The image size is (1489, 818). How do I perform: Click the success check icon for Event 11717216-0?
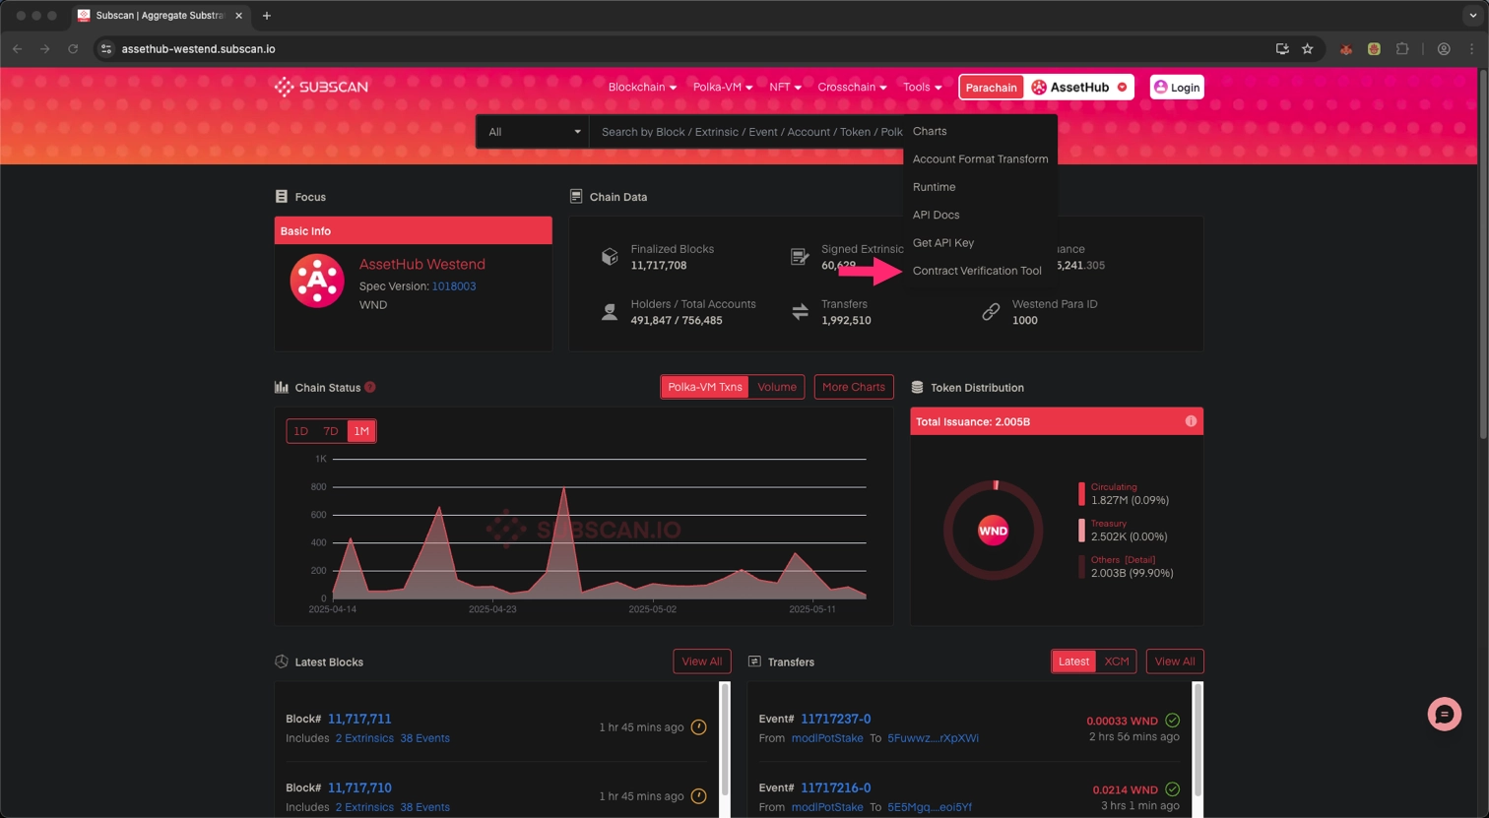(1172, 789)
